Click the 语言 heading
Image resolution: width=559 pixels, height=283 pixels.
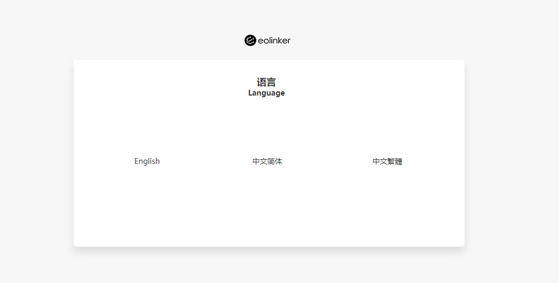pos(266,82)
